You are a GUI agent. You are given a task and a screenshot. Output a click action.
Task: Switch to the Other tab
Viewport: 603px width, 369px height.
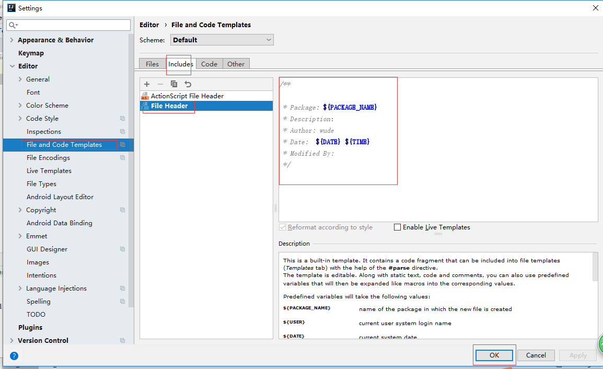[236, 64]
